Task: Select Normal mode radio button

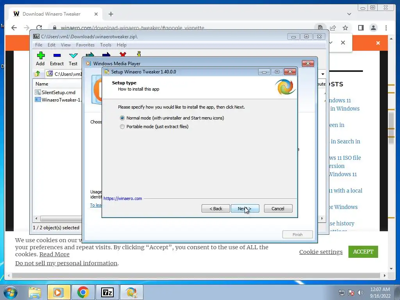Action: coord(122,118)
